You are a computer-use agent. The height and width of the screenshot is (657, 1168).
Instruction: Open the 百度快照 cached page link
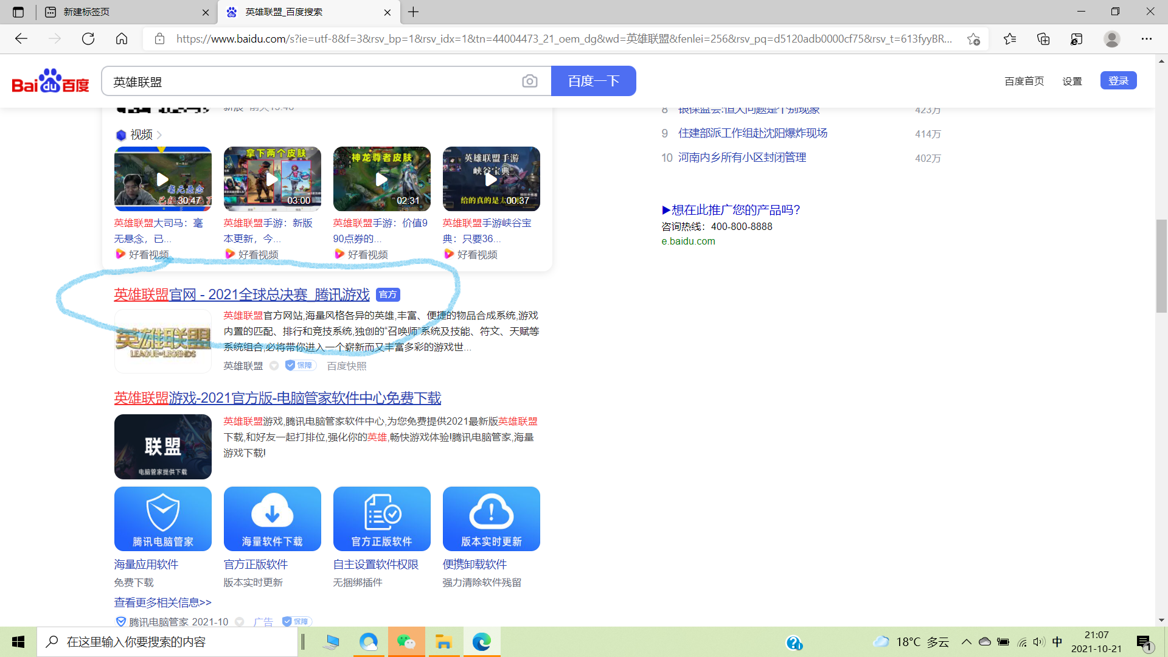[x=347, y=366]
